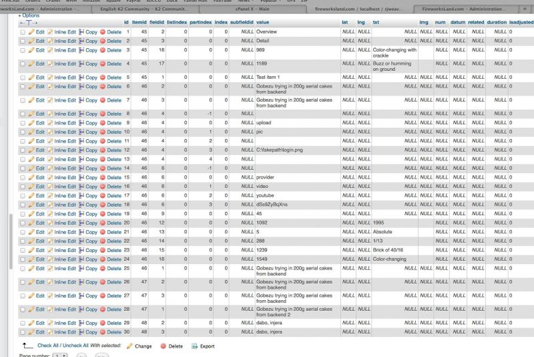Select the checkbox for row id 9
This screenshot has height=357, width=534.
point(23,123)
